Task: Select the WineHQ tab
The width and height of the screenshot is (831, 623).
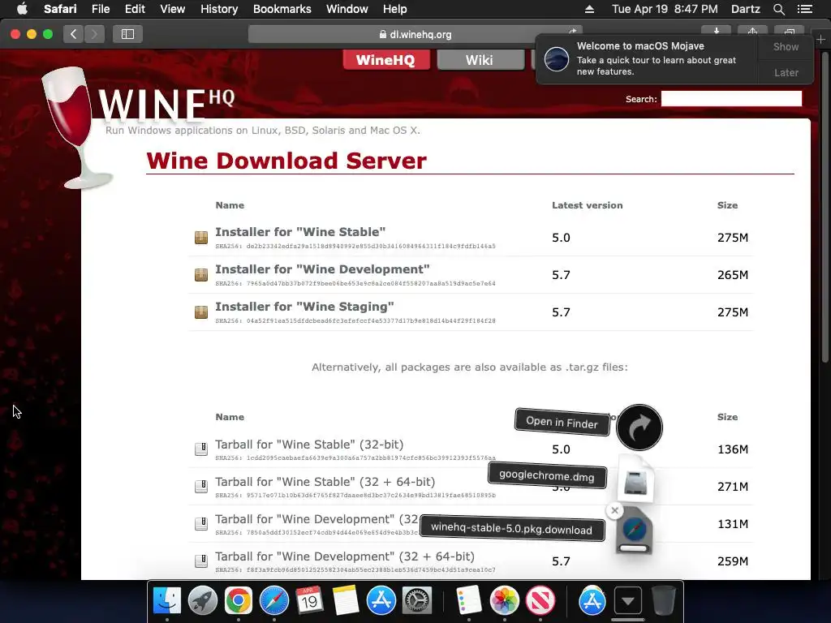Action: pyautogui.click(x=385, y=60)
